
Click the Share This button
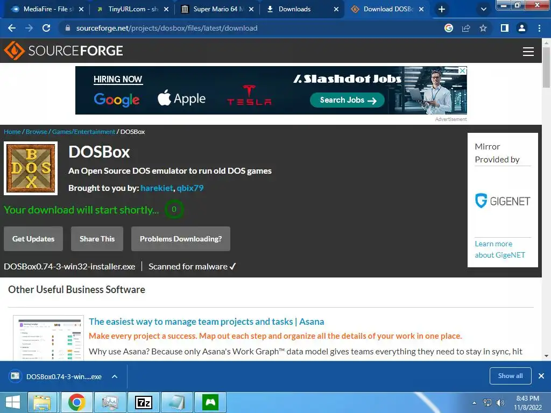coord(97,239)
